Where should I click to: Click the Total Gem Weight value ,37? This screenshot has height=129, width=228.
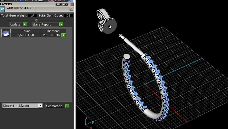point(32,15)
